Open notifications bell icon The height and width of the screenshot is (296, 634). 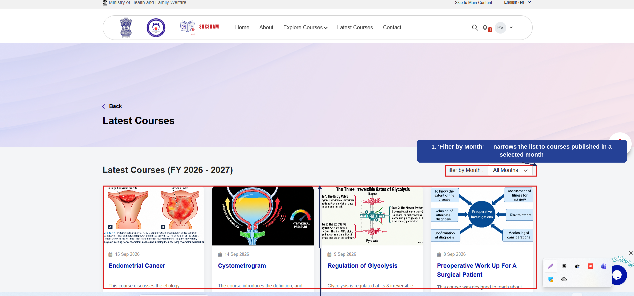coord(485,28)
